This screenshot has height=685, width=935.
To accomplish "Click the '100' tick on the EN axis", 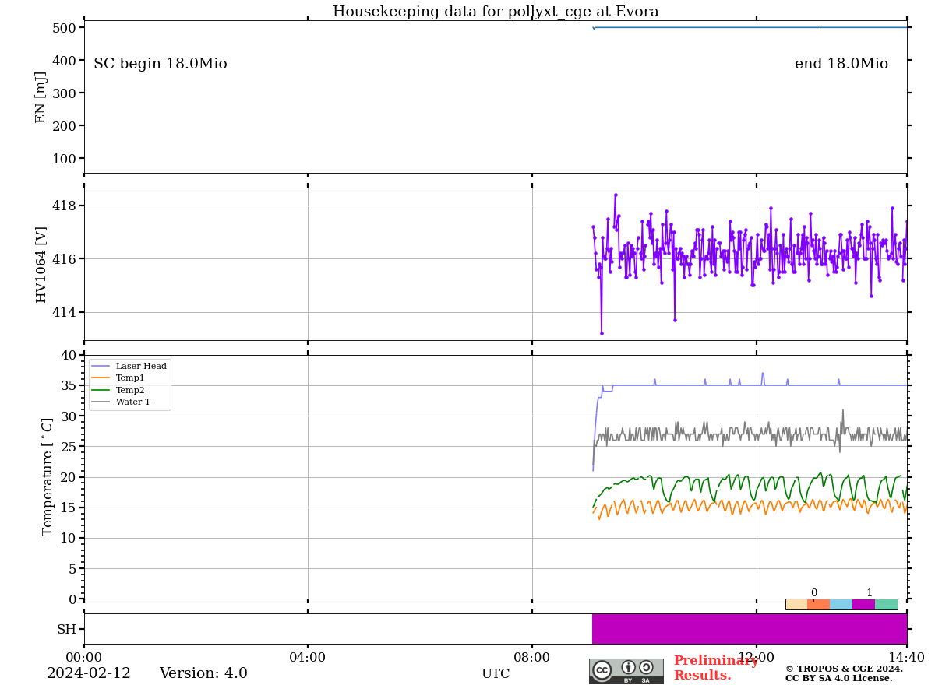I will (65, 159).
